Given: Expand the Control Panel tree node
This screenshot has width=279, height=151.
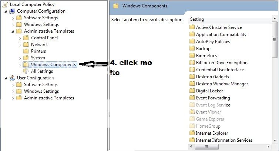Looking at the screenshot, I should (x=20, y=38).
